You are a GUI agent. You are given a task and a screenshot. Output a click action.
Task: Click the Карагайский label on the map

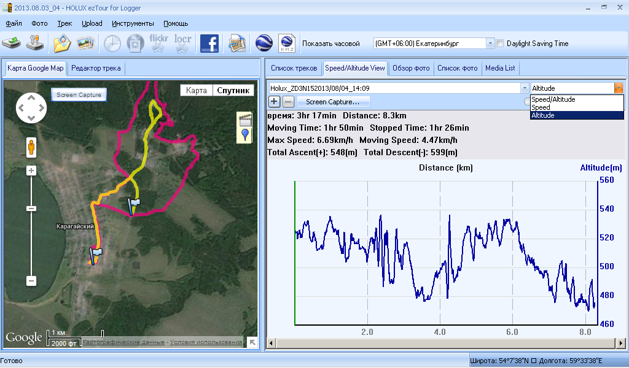pos(75,226)
